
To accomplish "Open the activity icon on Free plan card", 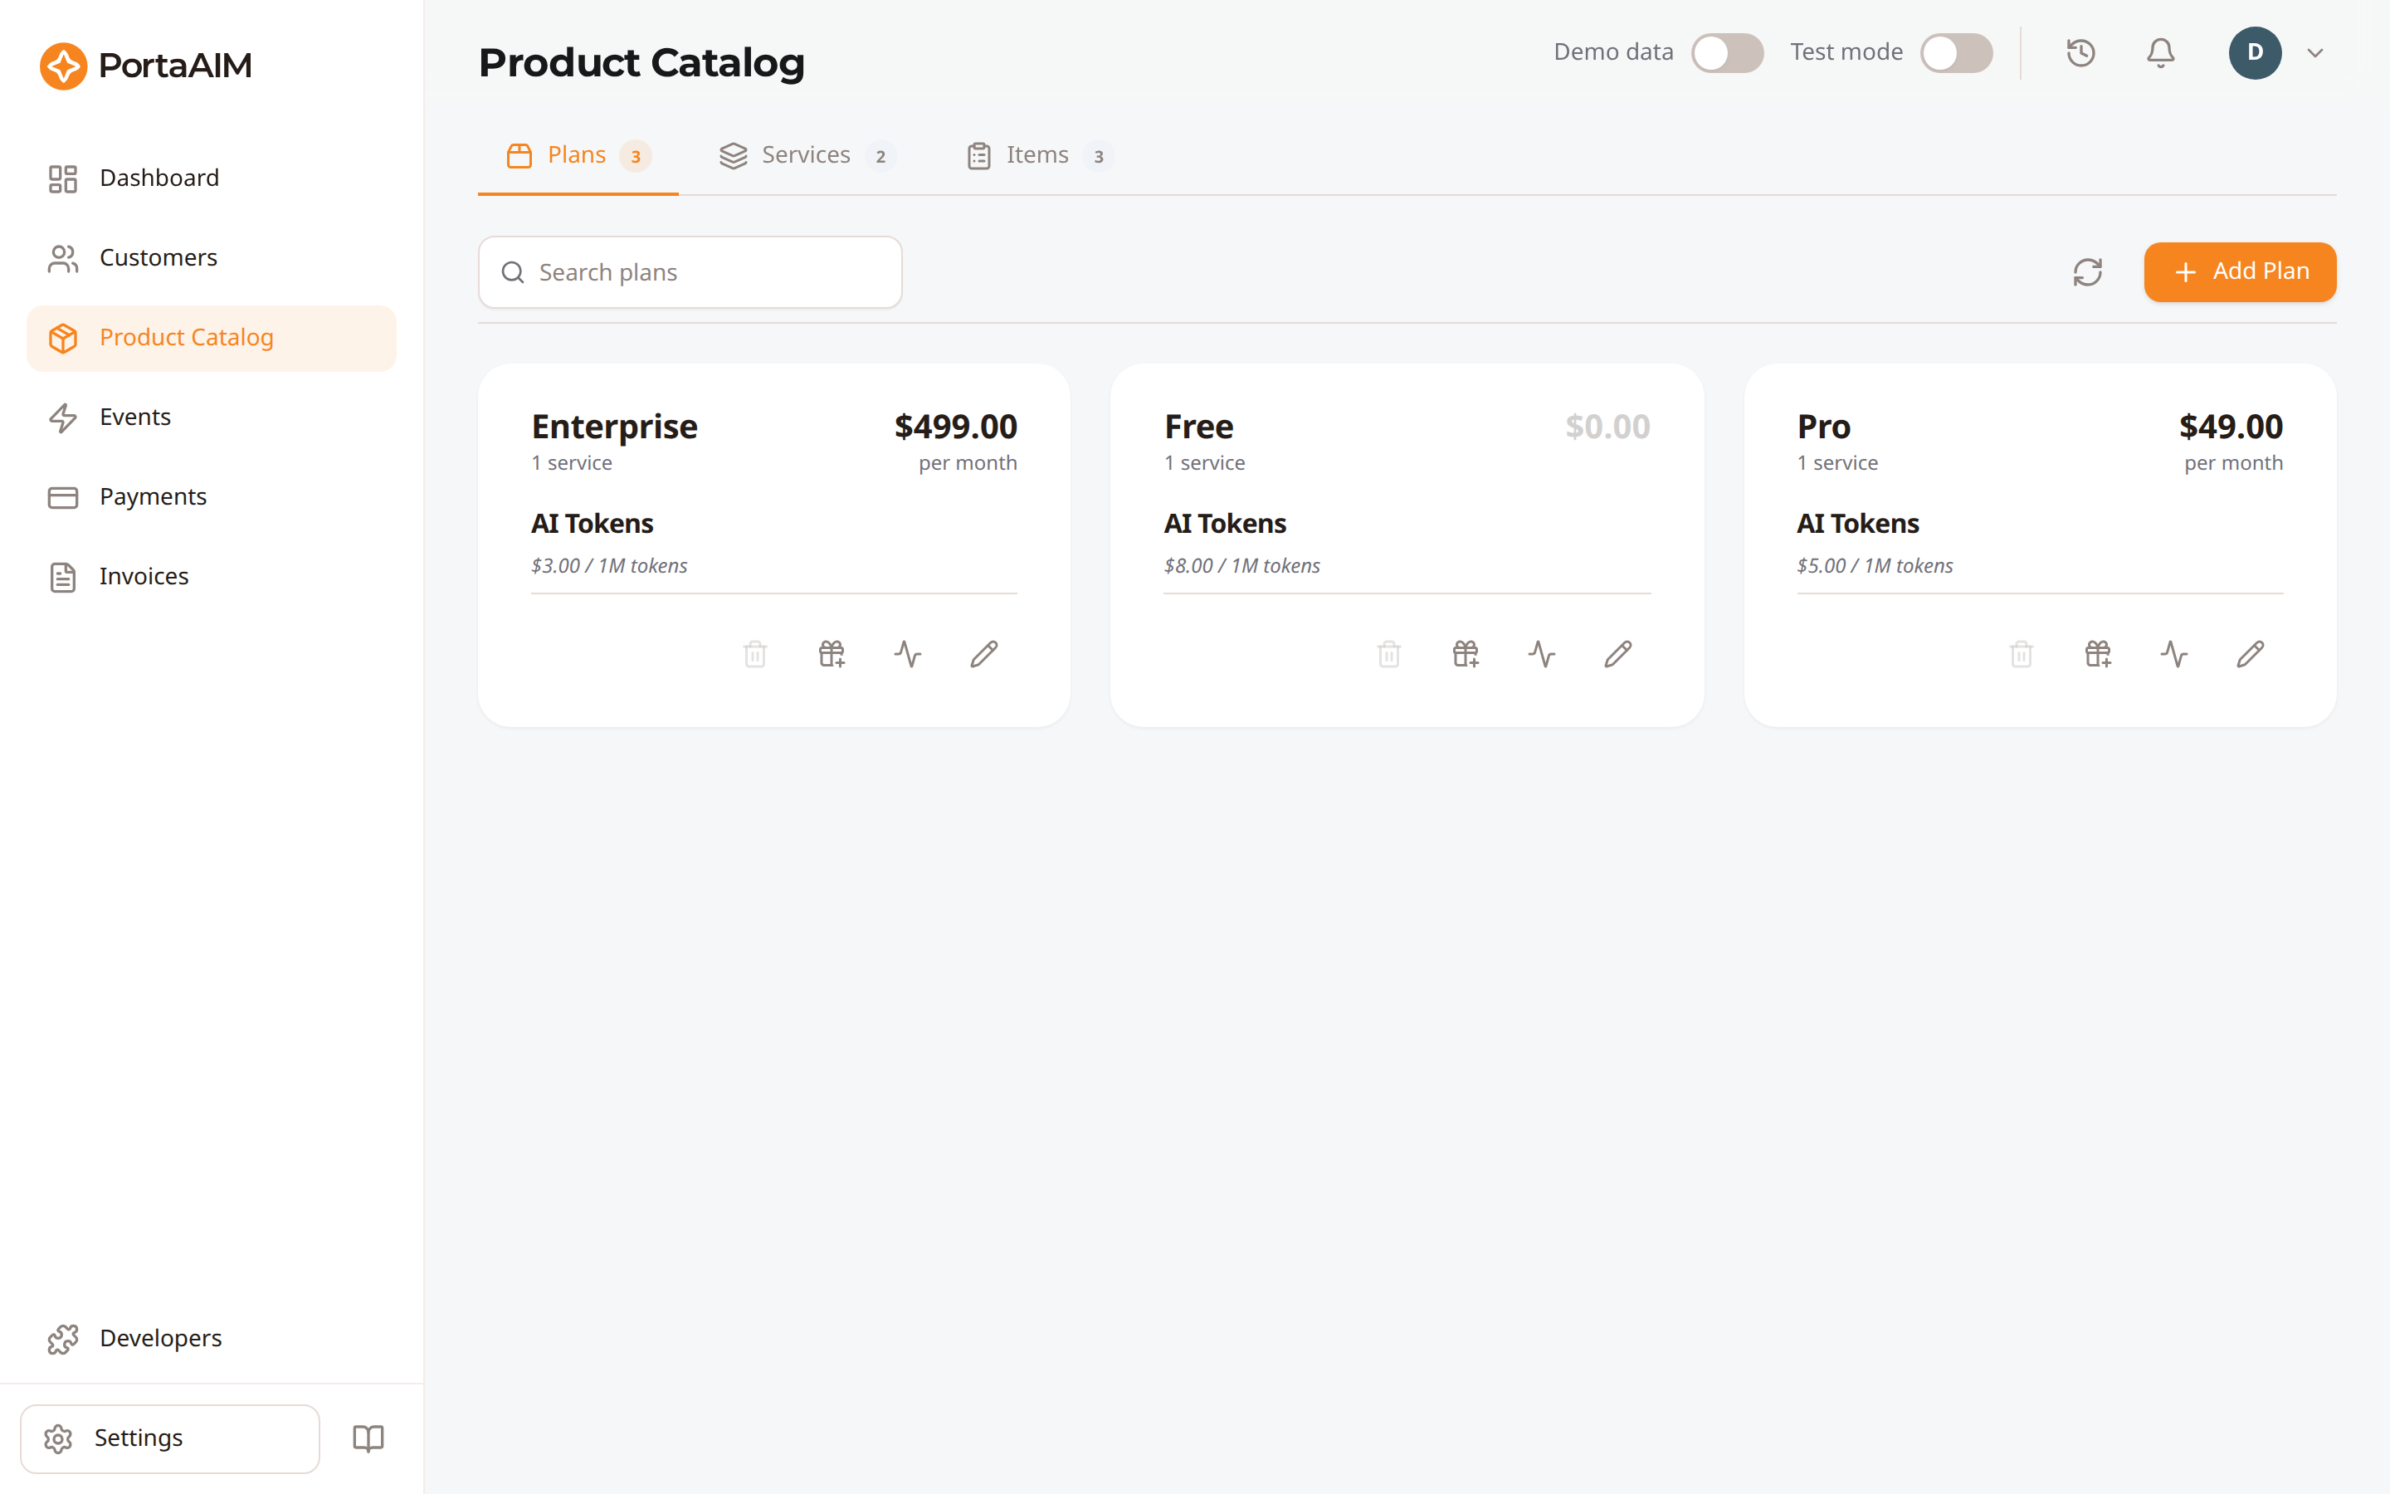I will click(1542, 654).
